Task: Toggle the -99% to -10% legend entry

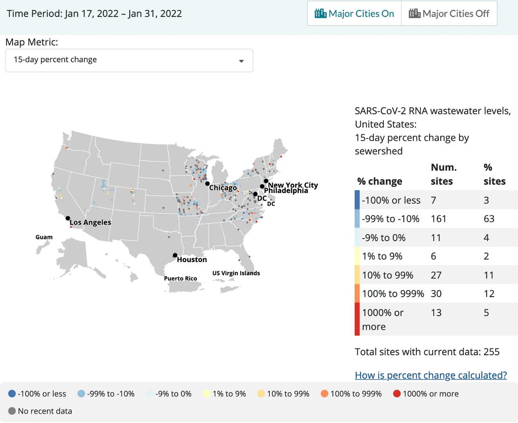Action: [x=106, y=394]
